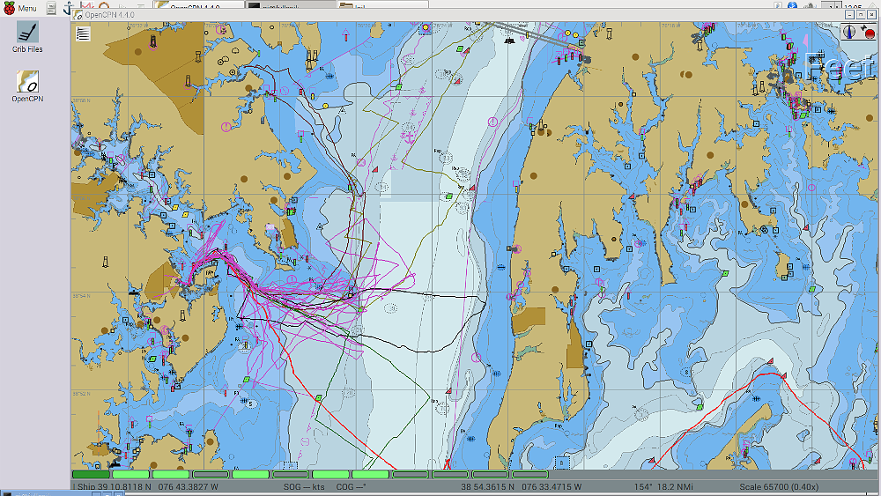Select the dark green first chart bar key
The image size is (881, 496).
coord(91,475)
